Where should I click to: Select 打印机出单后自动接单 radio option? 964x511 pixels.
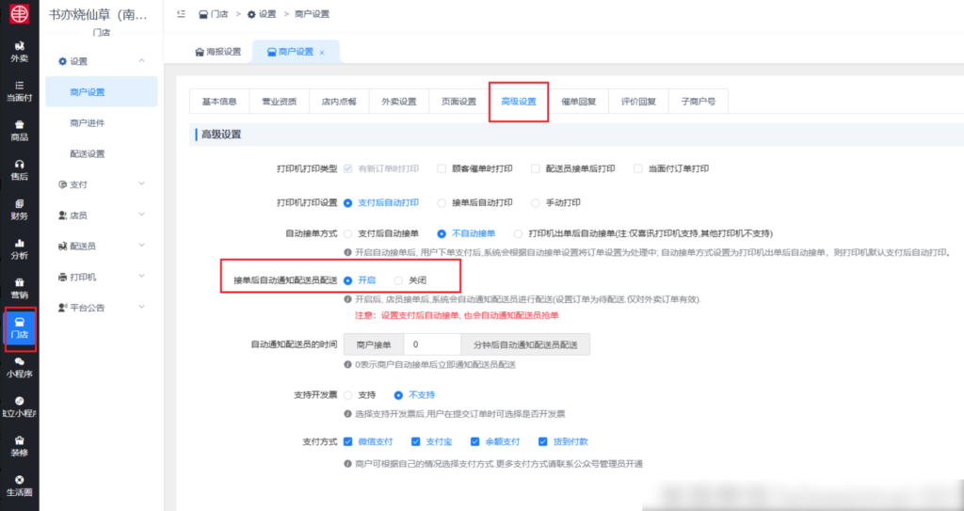pos(519,233)
